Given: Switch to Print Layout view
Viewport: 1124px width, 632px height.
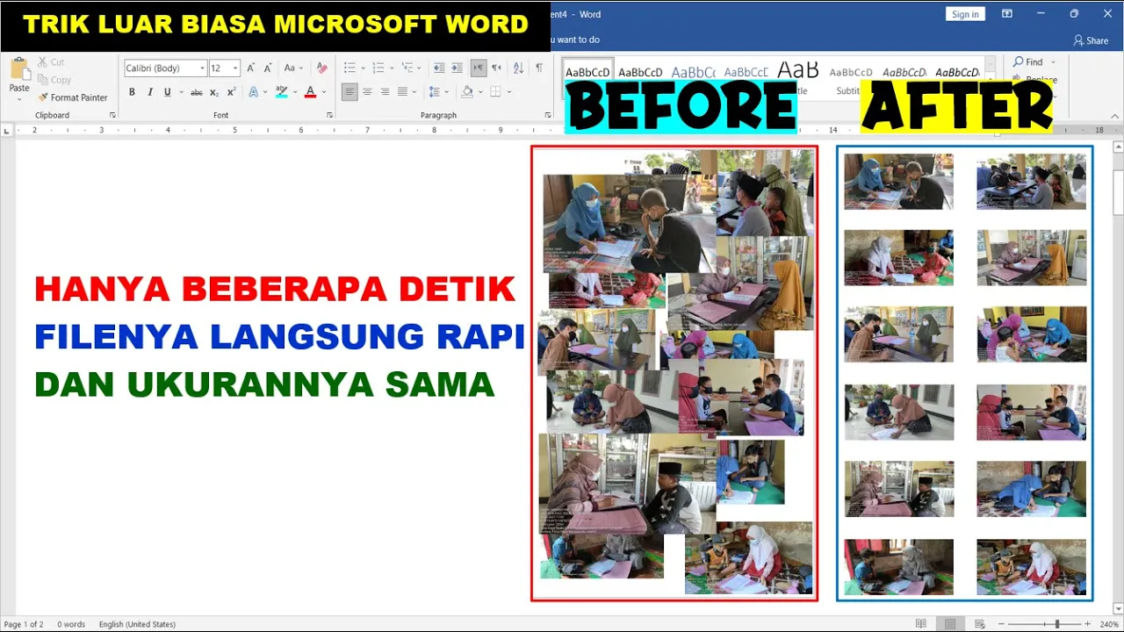Looking at the screenshot, I should [x=949, y=624].
